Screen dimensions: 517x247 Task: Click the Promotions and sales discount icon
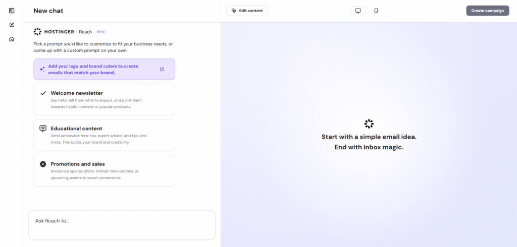[x=43, y=164]
